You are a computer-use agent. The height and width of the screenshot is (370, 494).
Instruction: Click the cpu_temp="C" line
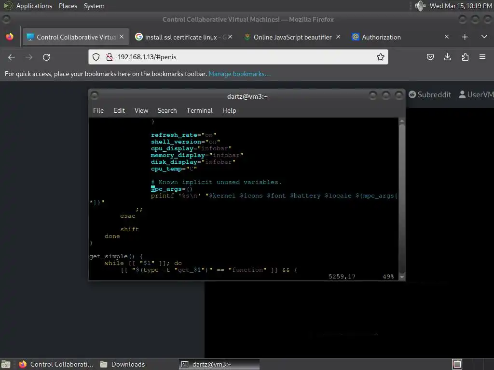[174, 169]
